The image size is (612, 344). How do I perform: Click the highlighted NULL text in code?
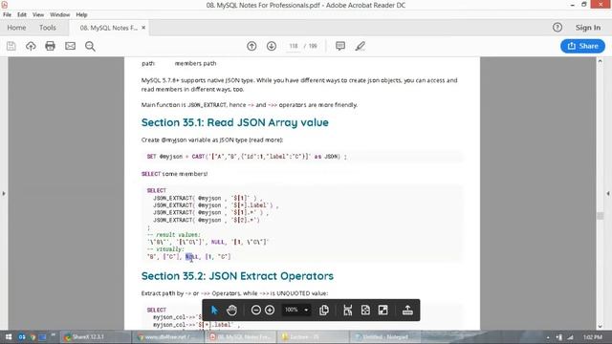tap(191, 257)
